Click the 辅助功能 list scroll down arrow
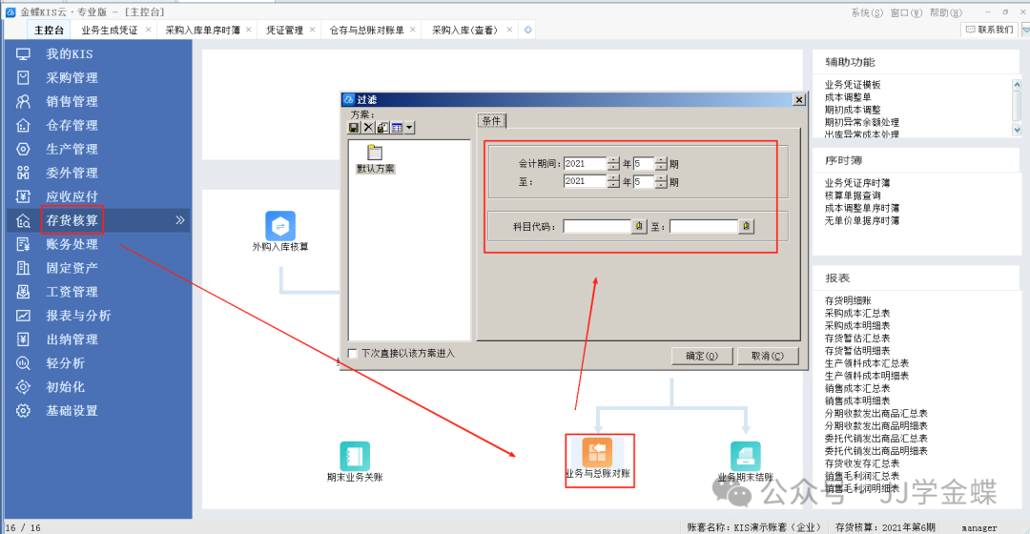Viewport: 1030px width, 534px height. click(x=1017, y=130)
